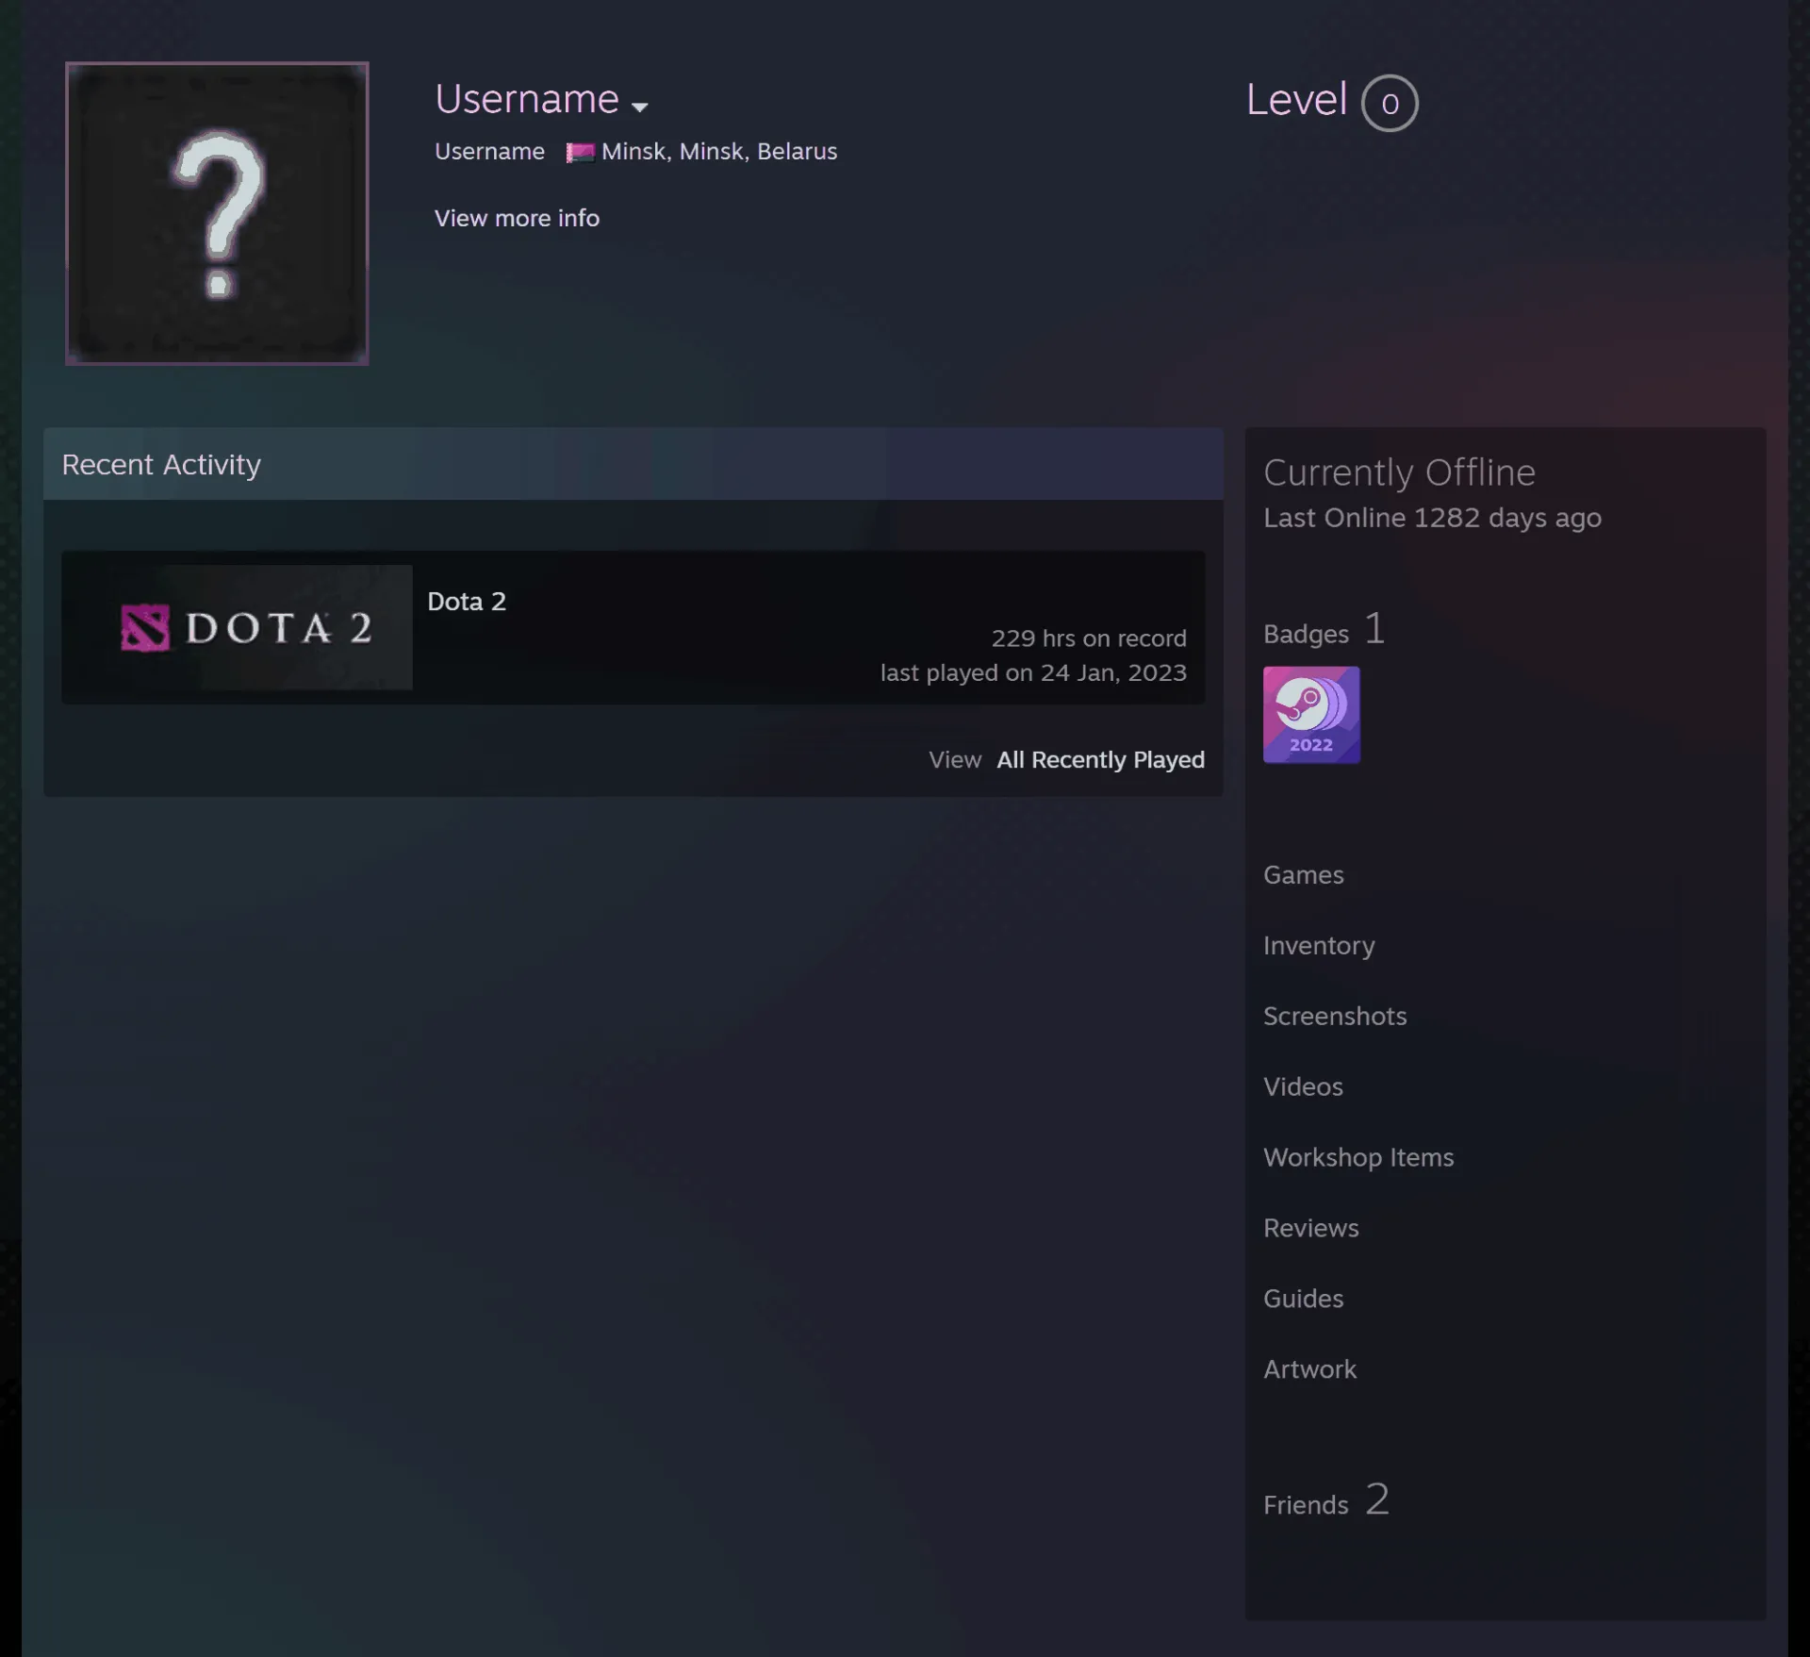
Task: Open the Level 0 badge circle
Action: point(1389,103)
